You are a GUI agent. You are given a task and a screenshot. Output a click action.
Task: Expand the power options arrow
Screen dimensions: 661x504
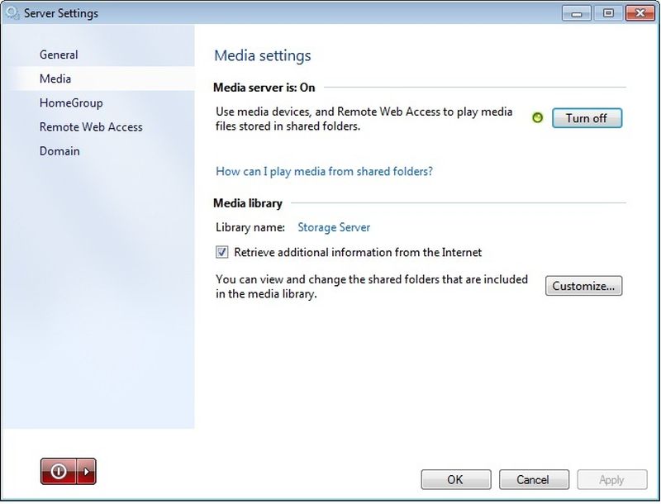click(x=87, y=471)
